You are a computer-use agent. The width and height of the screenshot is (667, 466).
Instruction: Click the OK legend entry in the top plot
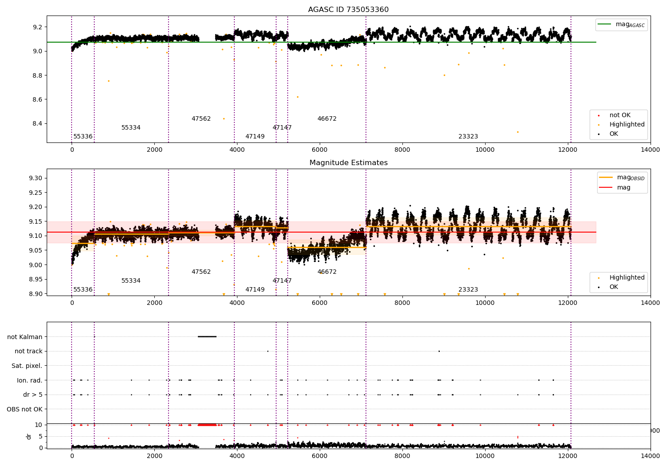point(608,134)
